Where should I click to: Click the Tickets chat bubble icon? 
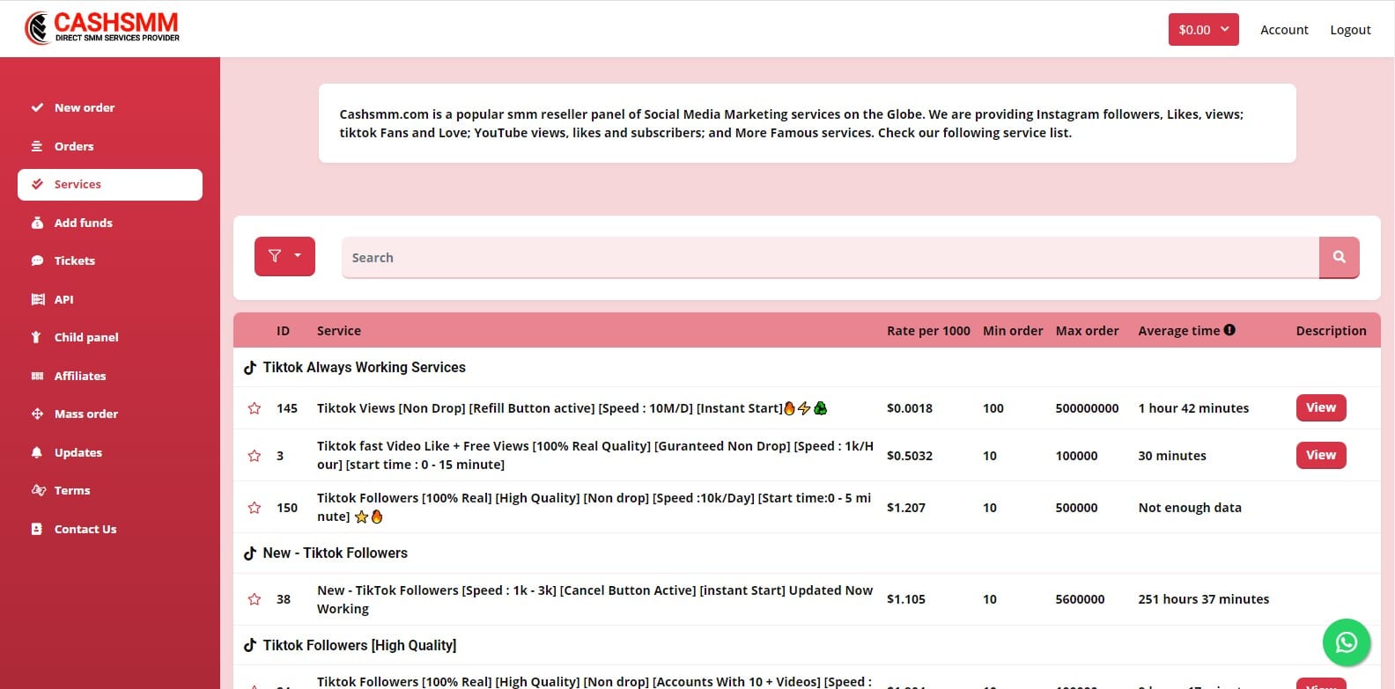pos(37,261)
